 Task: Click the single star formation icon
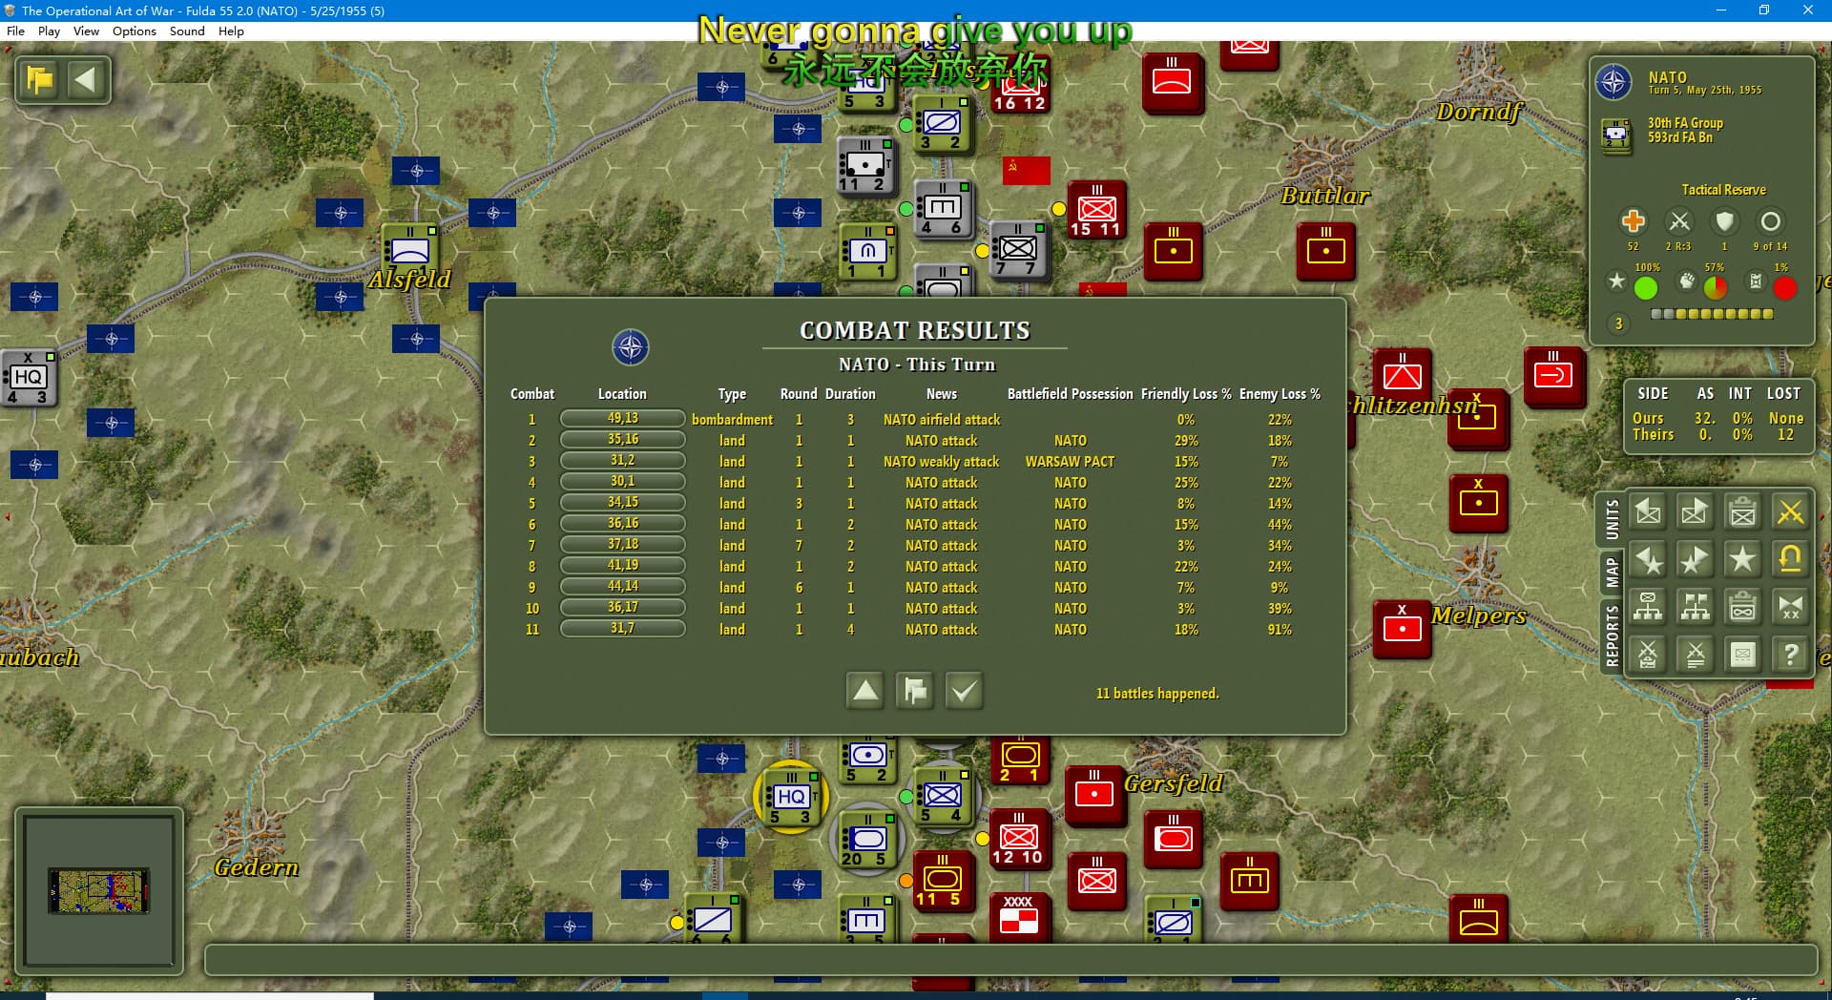[x=1743, y=560]
